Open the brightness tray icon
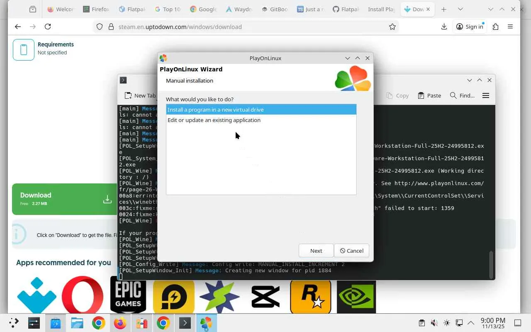 [446, 323]
